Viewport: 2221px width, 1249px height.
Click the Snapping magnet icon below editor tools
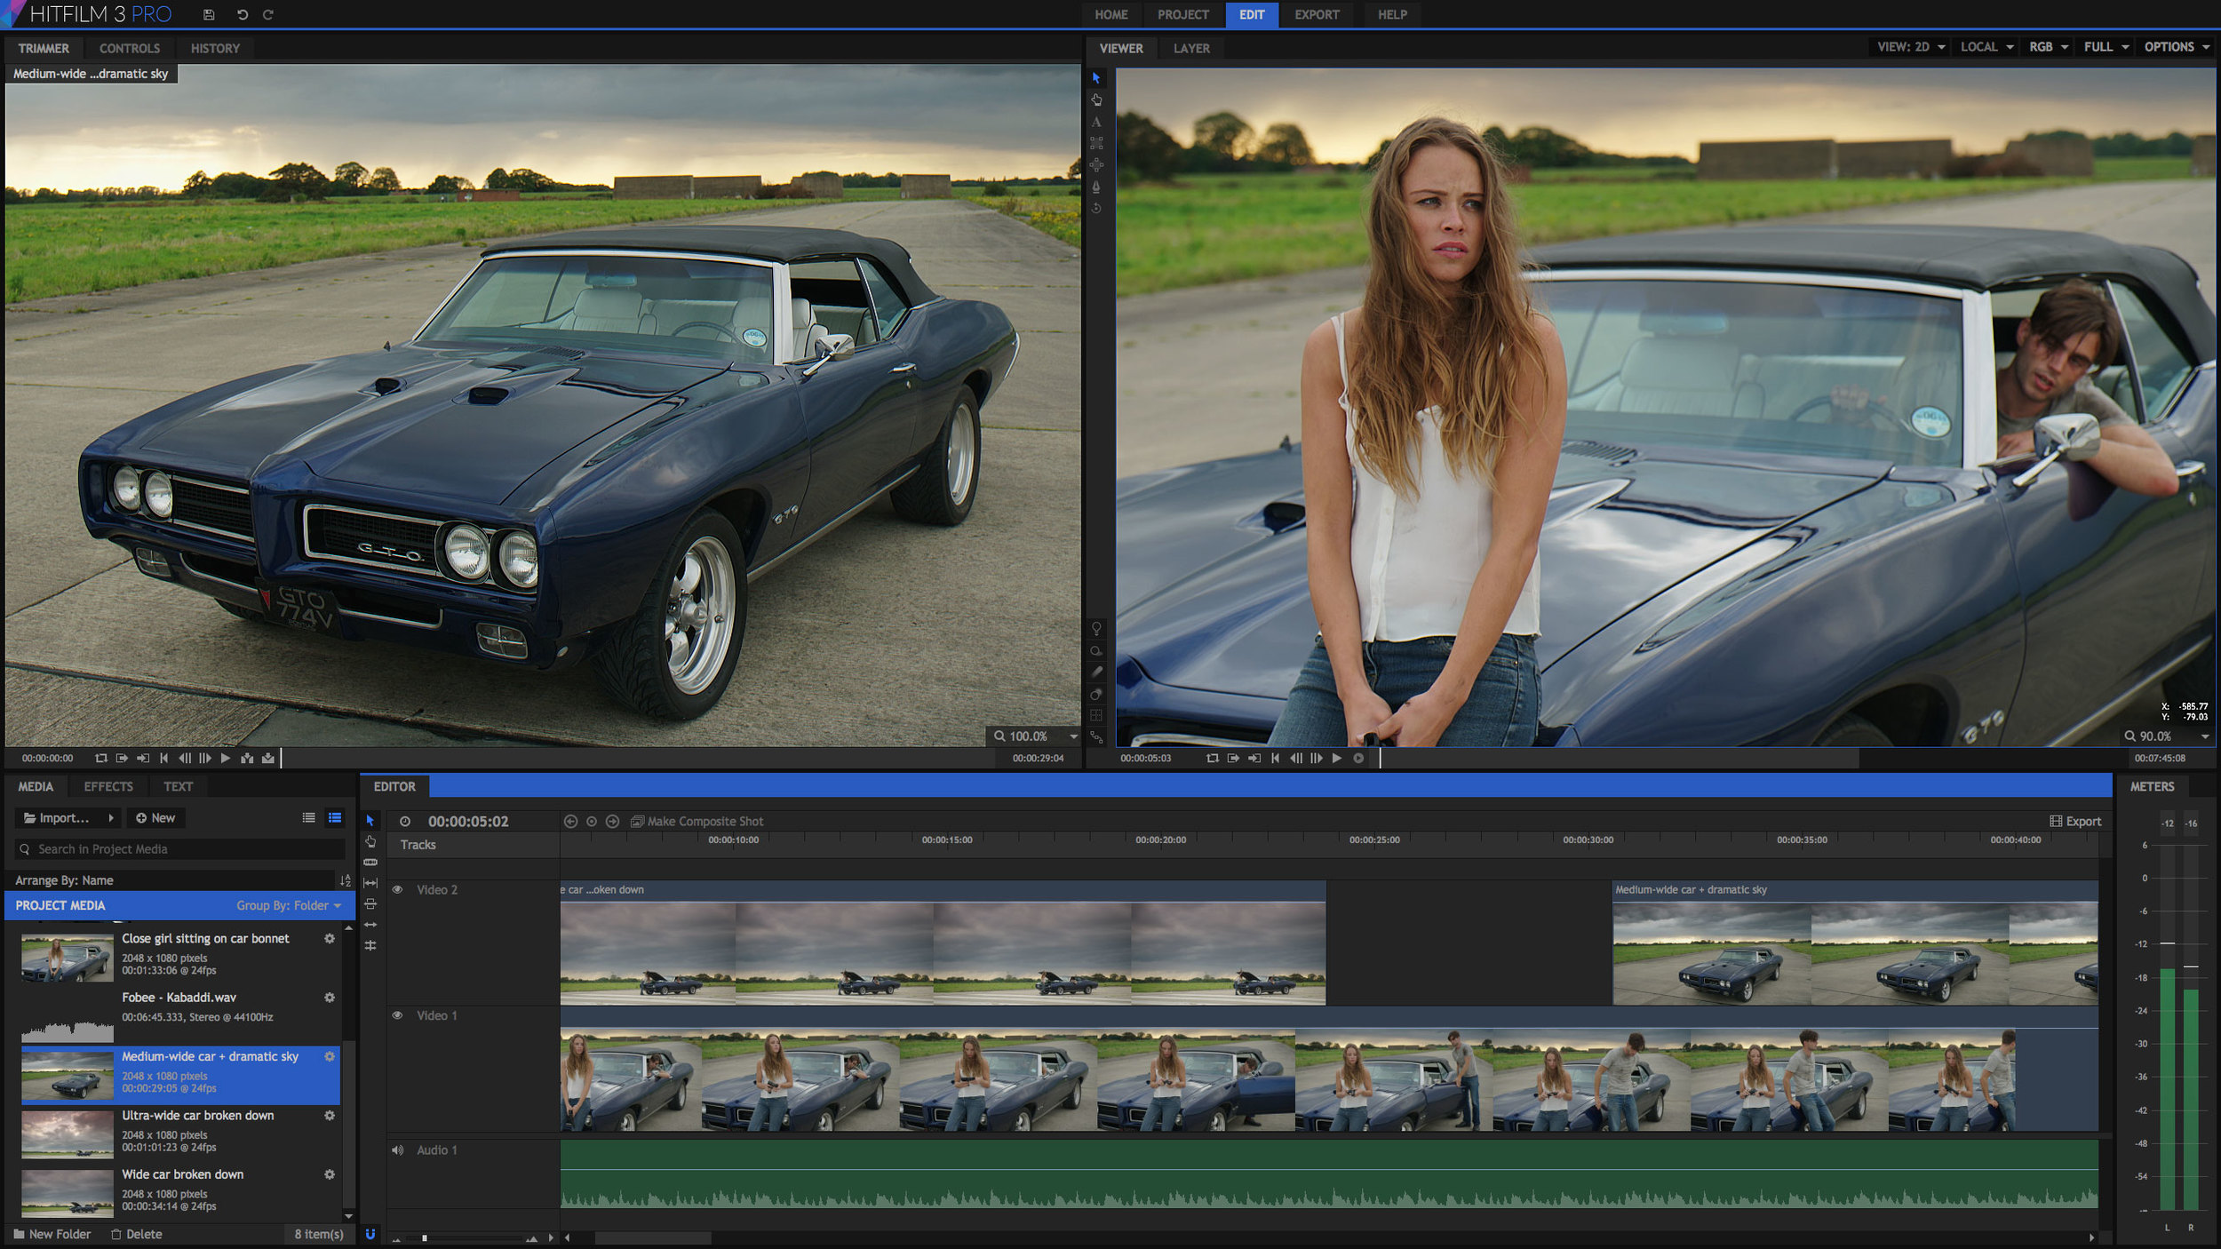370,1234
